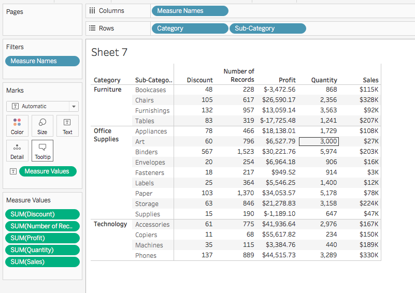Click text icon beside Measure Values pill

coord(13,171)
